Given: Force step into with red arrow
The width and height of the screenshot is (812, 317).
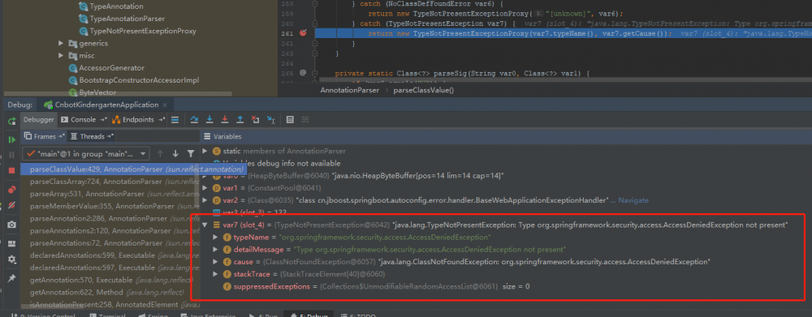Looking at the screenshot, I should (225, 120).
